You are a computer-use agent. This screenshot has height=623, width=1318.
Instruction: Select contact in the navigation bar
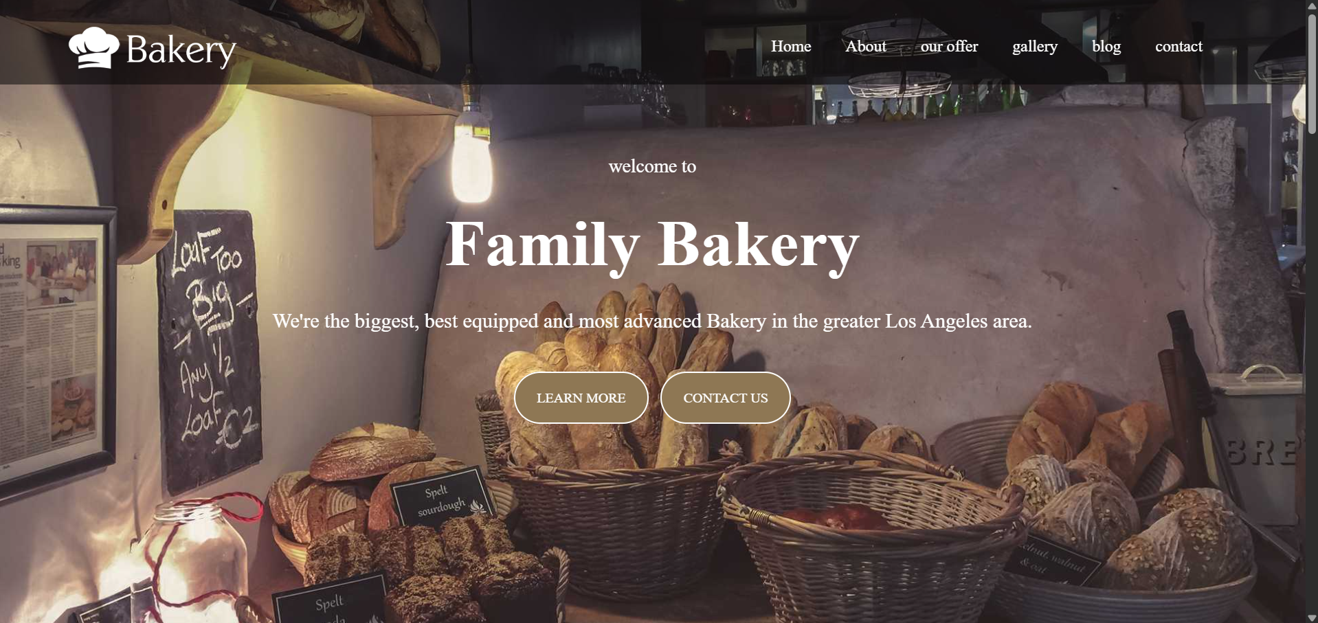tap(1179, 46)
